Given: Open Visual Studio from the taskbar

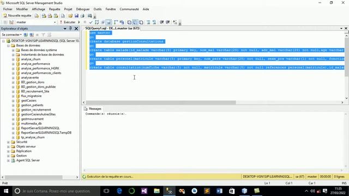Looking at the screenshot, I should click(x=144, y=191).
